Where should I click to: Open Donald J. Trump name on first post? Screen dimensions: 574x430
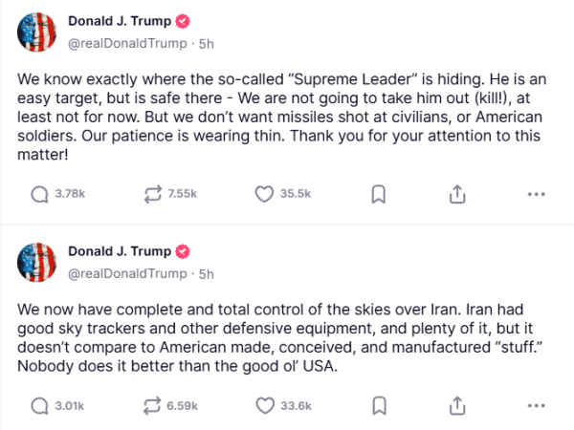pyautogui.click(x=120, y=21)
